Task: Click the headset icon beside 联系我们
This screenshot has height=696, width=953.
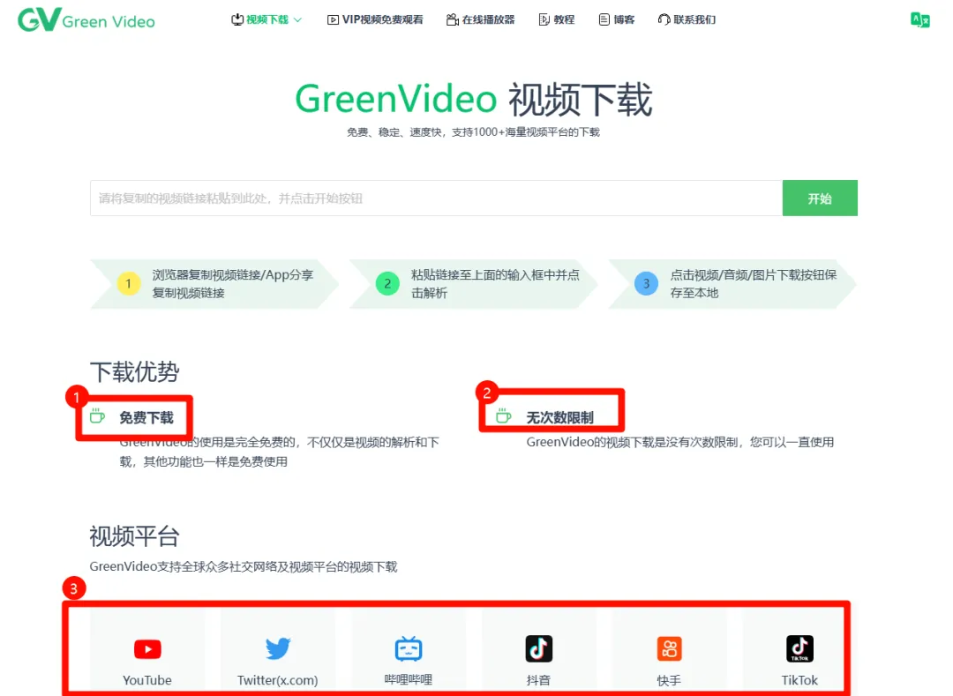Action: click(664, 20)
